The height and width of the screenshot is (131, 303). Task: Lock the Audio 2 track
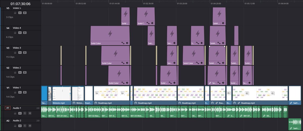[x=15, y=126]
